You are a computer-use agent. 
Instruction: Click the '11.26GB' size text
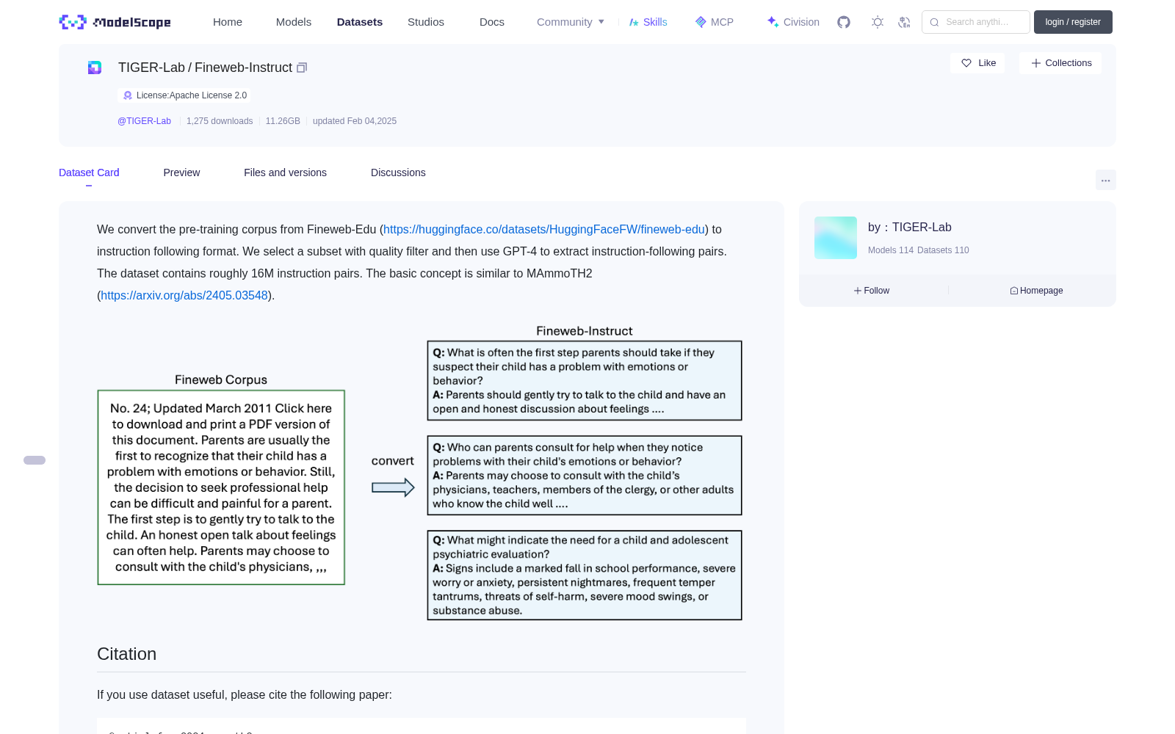pos(283,121)
